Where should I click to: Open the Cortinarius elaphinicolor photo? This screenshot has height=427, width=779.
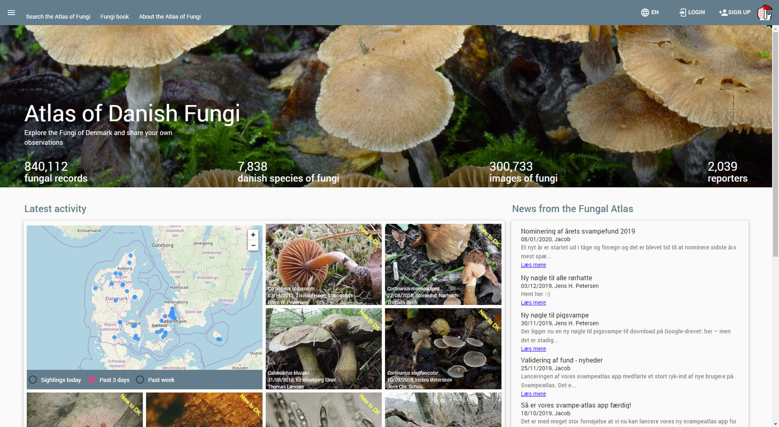pyautogui.click(x=443, y=348)
